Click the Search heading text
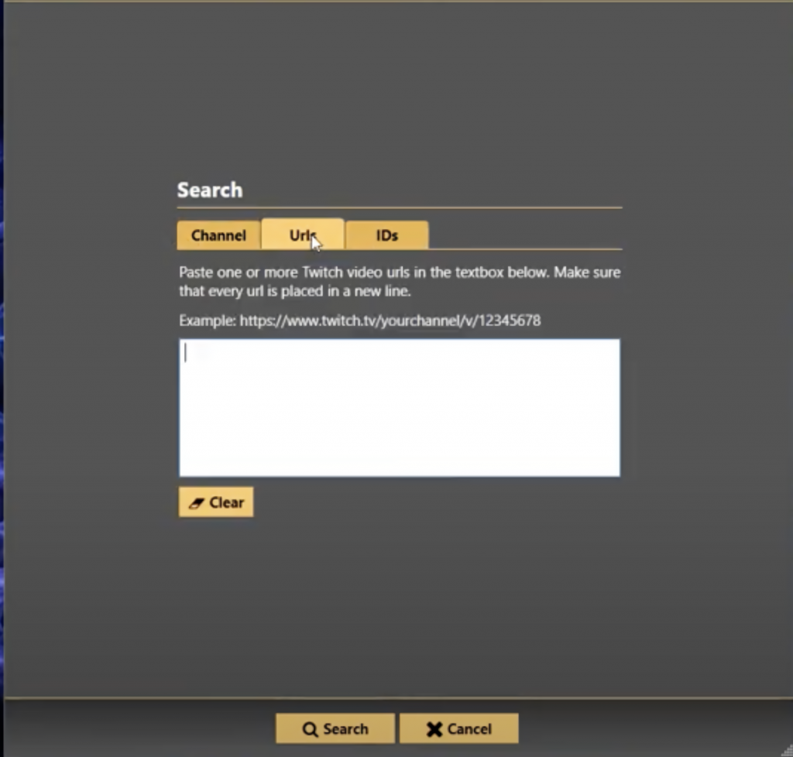The image size is (793, 757). [x=210, y=190]
